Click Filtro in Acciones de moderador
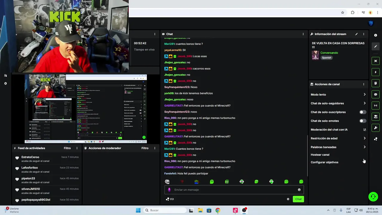Screen dimensions: 382x215 point(145,148)
